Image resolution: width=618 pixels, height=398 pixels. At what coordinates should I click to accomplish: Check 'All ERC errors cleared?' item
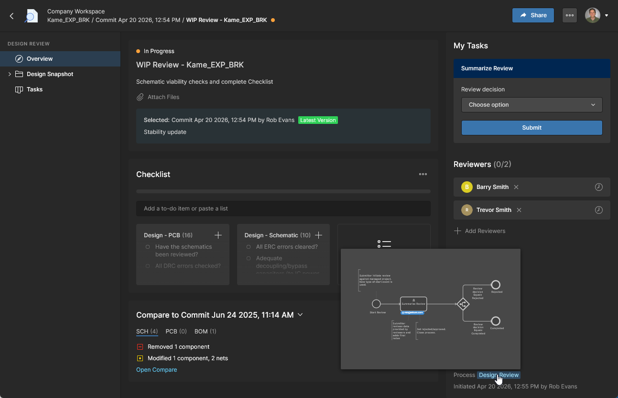249,247
